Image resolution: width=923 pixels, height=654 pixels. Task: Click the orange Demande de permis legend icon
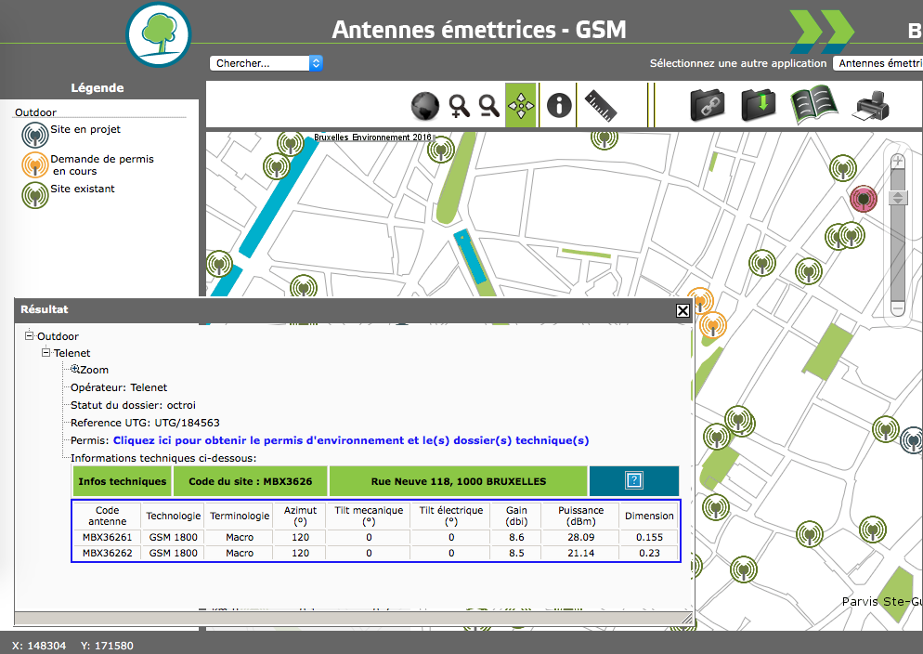pos(35,164)
